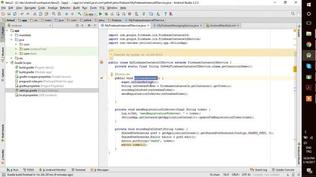316x177 pixels.
Task: Click the overriding method gutter icon
Action: pyautogui.click(x=102, y=78)
